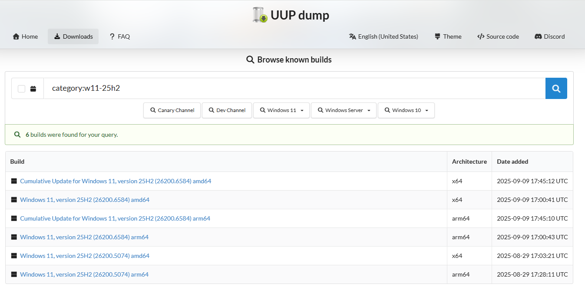Click Windows icon beside 26200.5074 arm64 build
The height and width of the screenshot is (287, 585).
point(14,274)
